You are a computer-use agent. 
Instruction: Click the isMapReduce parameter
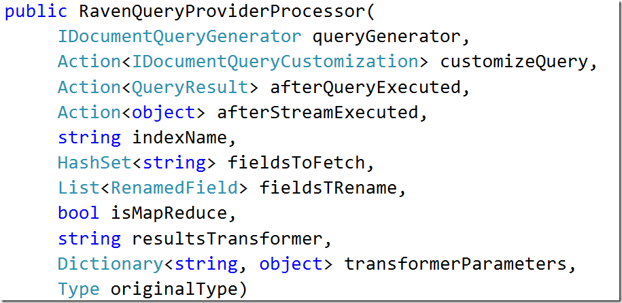[x=168, y=214]
